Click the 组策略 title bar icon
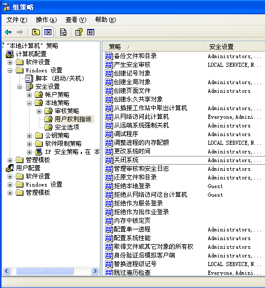Viewport: 265px width, 288px height. tap(6, 7)
